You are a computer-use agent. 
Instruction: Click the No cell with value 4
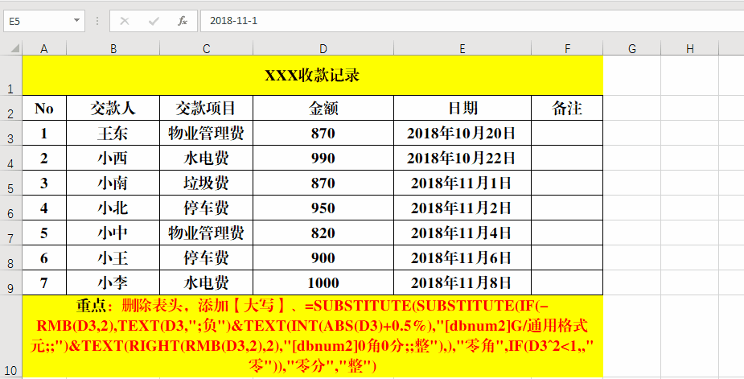(x=44, y=208)
